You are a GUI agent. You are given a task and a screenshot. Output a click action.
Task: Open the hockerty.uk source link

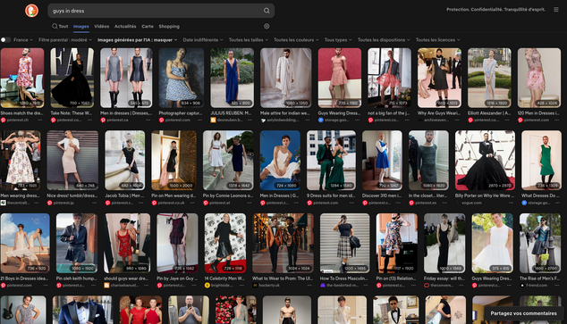(269, 286)
